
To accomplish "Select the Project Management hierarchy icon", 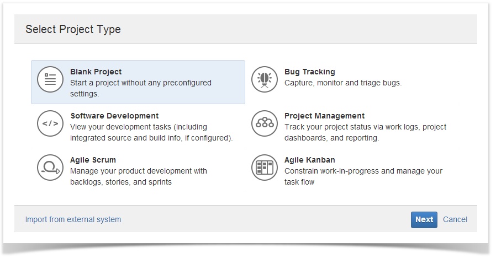I will click(265, 123).
